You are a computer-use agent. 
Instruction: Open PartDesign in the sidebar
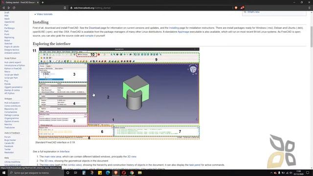(x=9, y=28)
